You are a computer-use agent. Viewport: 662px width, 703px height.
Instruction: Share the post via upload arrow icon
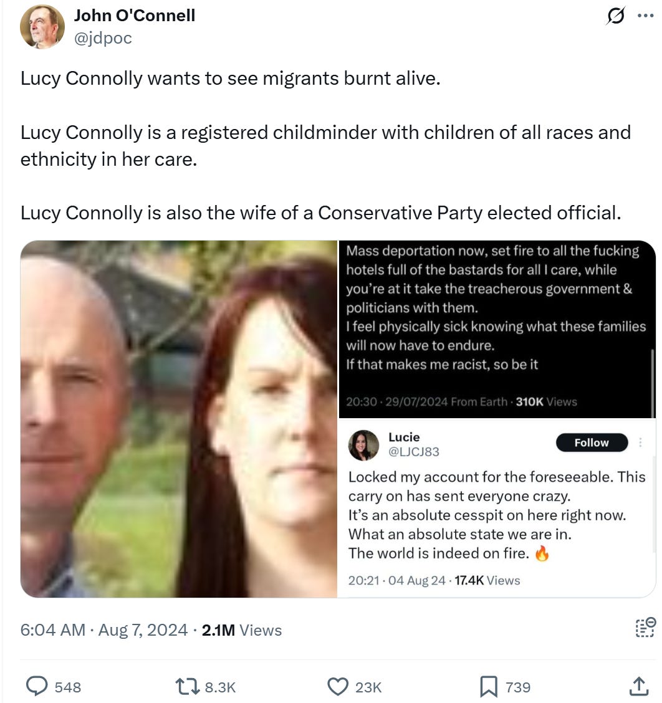[639, 686]
